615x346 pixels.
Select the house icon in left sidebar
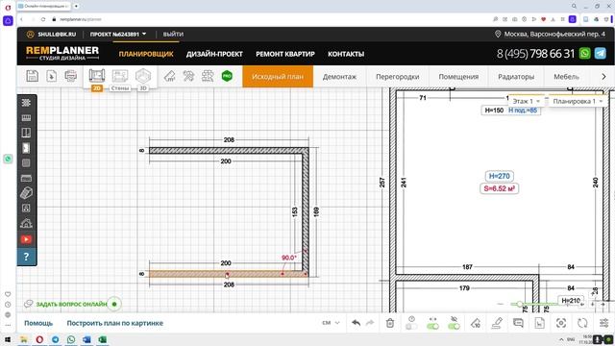(x=26, y=223)
